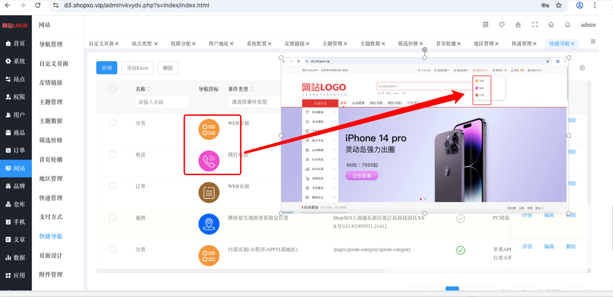Open the notification bell in admin header

coord(568,25)
